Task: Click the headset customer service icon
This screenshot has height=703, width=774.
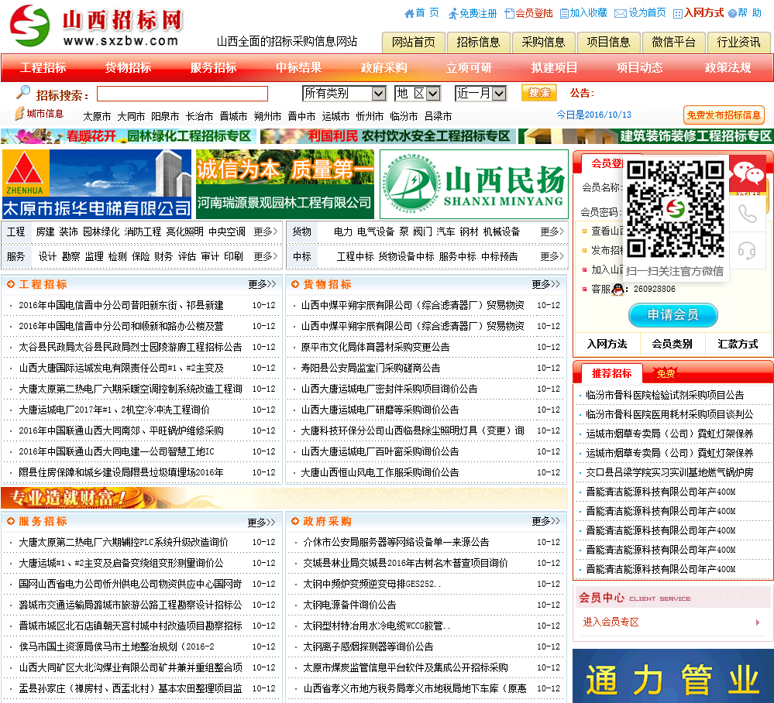Action: 747,251
